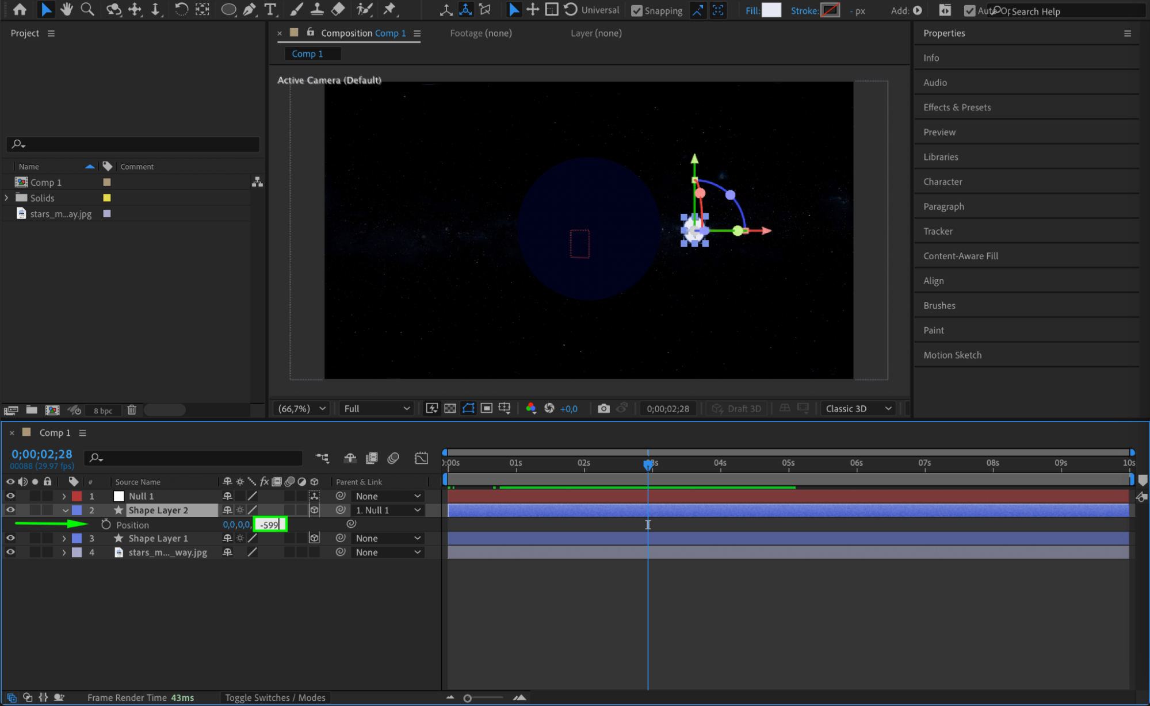This screenshot has width=1150, height=706.
Task: Select the Eraser tool
Action: pyautogui.click(x=338, y=9)
